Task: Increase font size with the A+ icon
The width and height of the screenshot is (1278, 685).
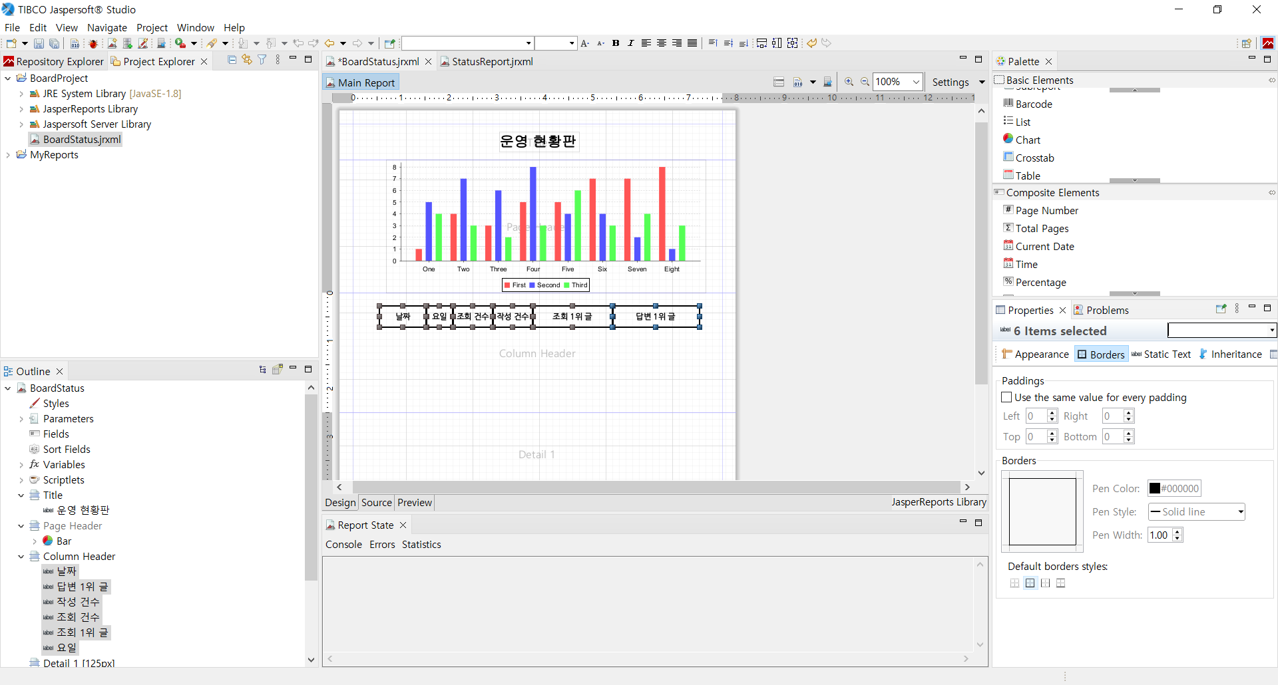Action: pyautogui.click(x=585, y=43)
